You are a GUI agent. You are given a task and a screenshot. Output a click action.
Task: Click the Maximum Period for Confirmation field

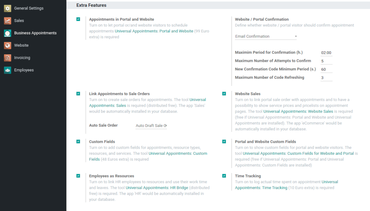click(326, 53)
